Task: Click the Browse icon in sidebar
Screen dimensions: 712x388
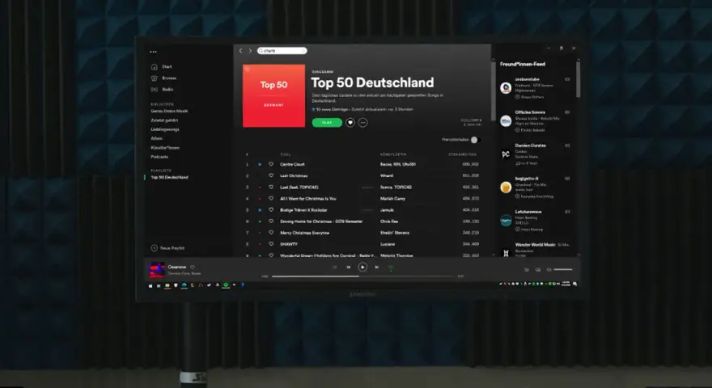Action: pyautogui.click(x=154, y=78)
